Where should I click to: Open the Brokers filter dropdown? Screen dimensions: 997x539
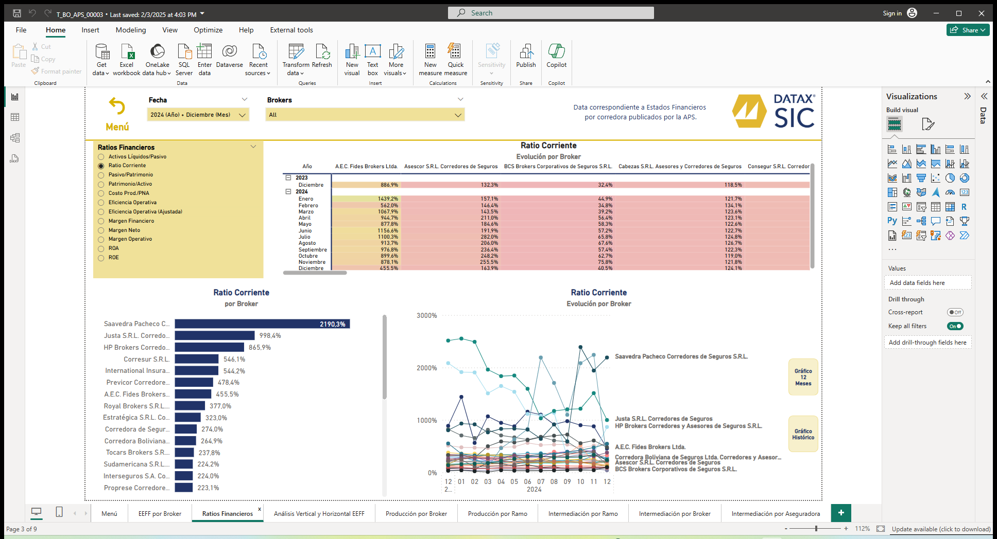[x=457, y=115]
